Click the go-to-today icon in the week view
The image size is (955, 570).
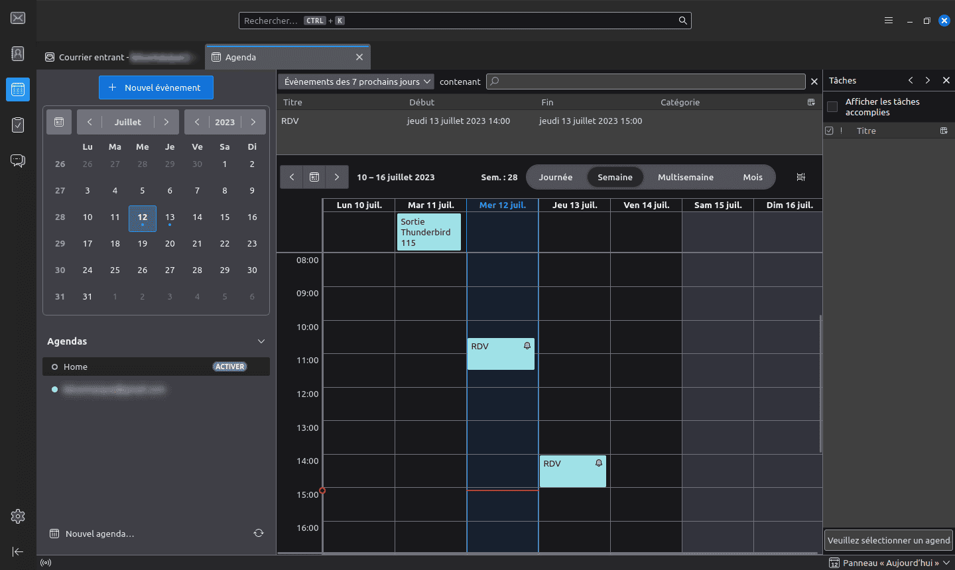coord(314,177)
